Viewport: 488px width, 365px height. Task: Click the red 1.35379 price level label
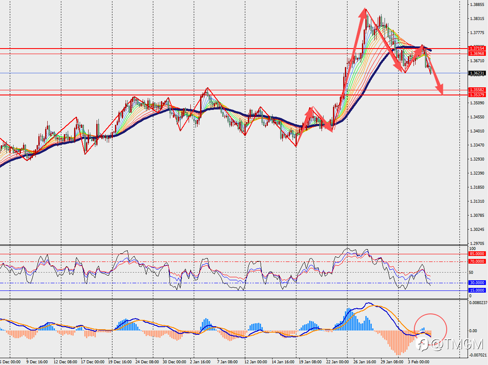(477, 95)
